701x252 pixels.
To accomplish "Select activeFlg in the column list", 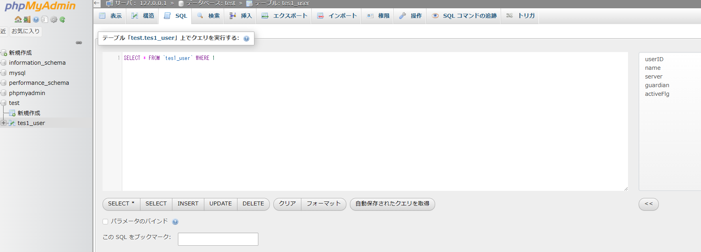I will [657, 94].
